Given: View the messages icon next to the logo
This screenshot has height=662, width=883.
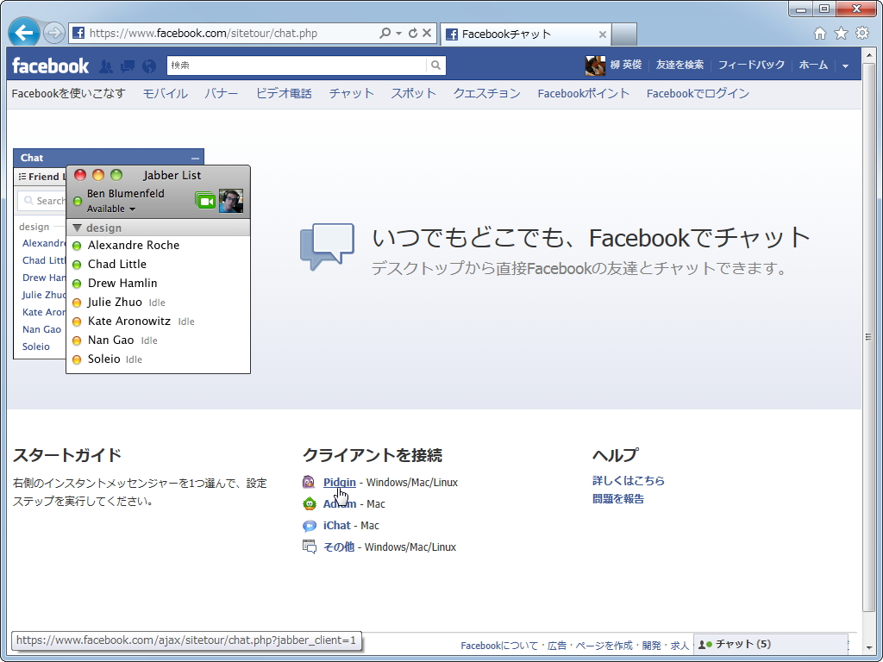Looking at the screenshot, I should 127,66.
